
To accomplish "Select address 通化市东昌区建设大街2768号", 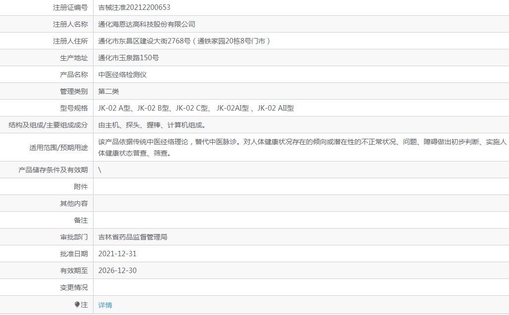I will pos(144,41).
